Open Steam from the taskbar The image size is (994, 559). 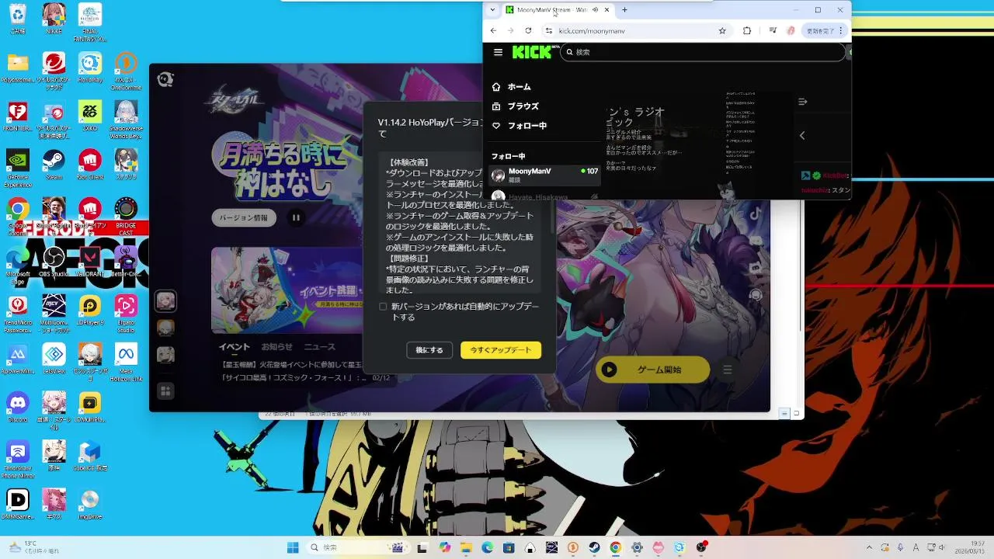tap(594, 547)
